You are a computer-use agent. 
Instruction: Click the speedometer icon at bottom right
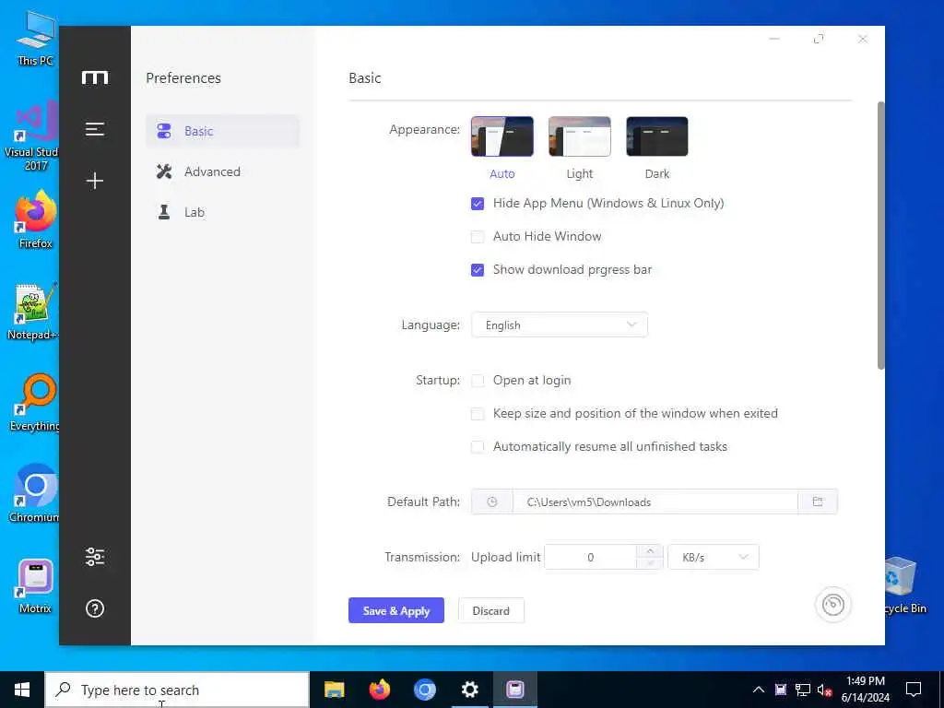tap(832, 605)
